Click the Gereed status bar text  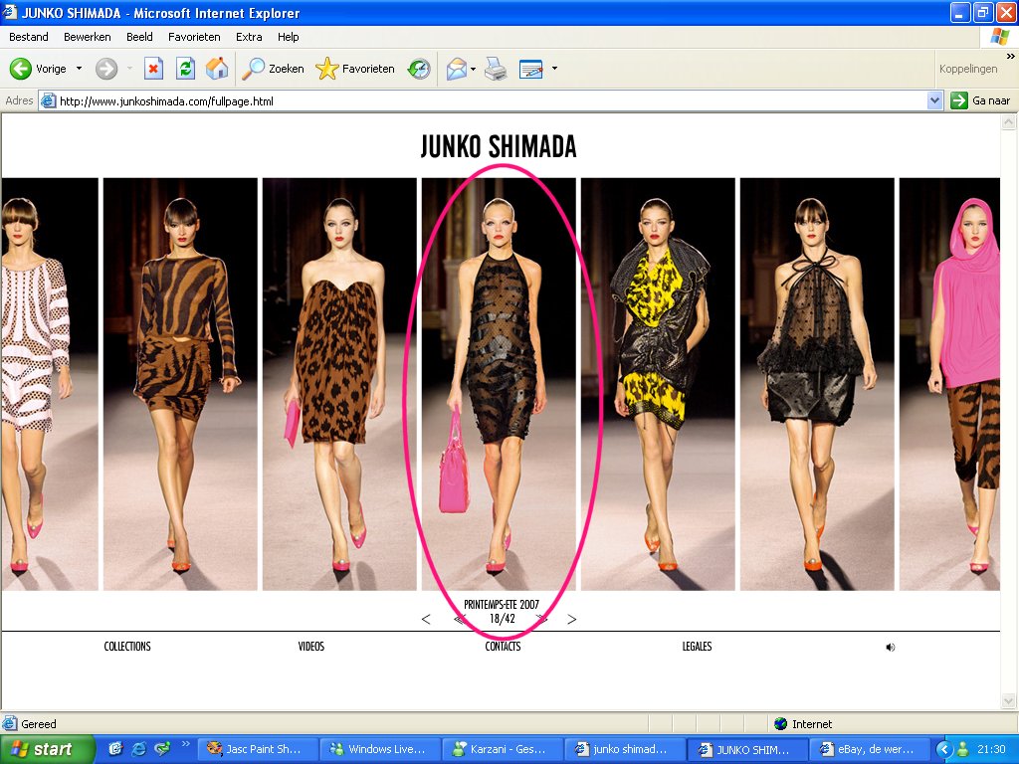pos(39,724)
